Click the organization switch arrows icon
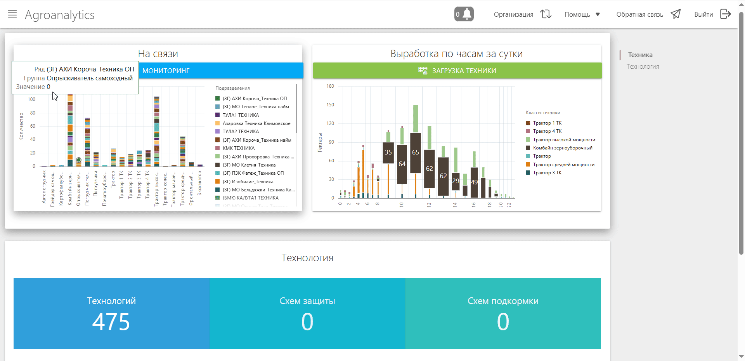The height and width of the screenshot is (361, 745). pyautogui.click(x=546, y=14)
